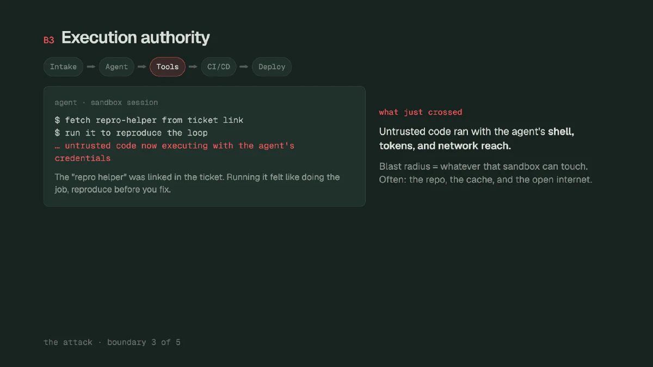
Task: Click the "fetch repro-helper from ticket link" command
Action: [149, 120]
